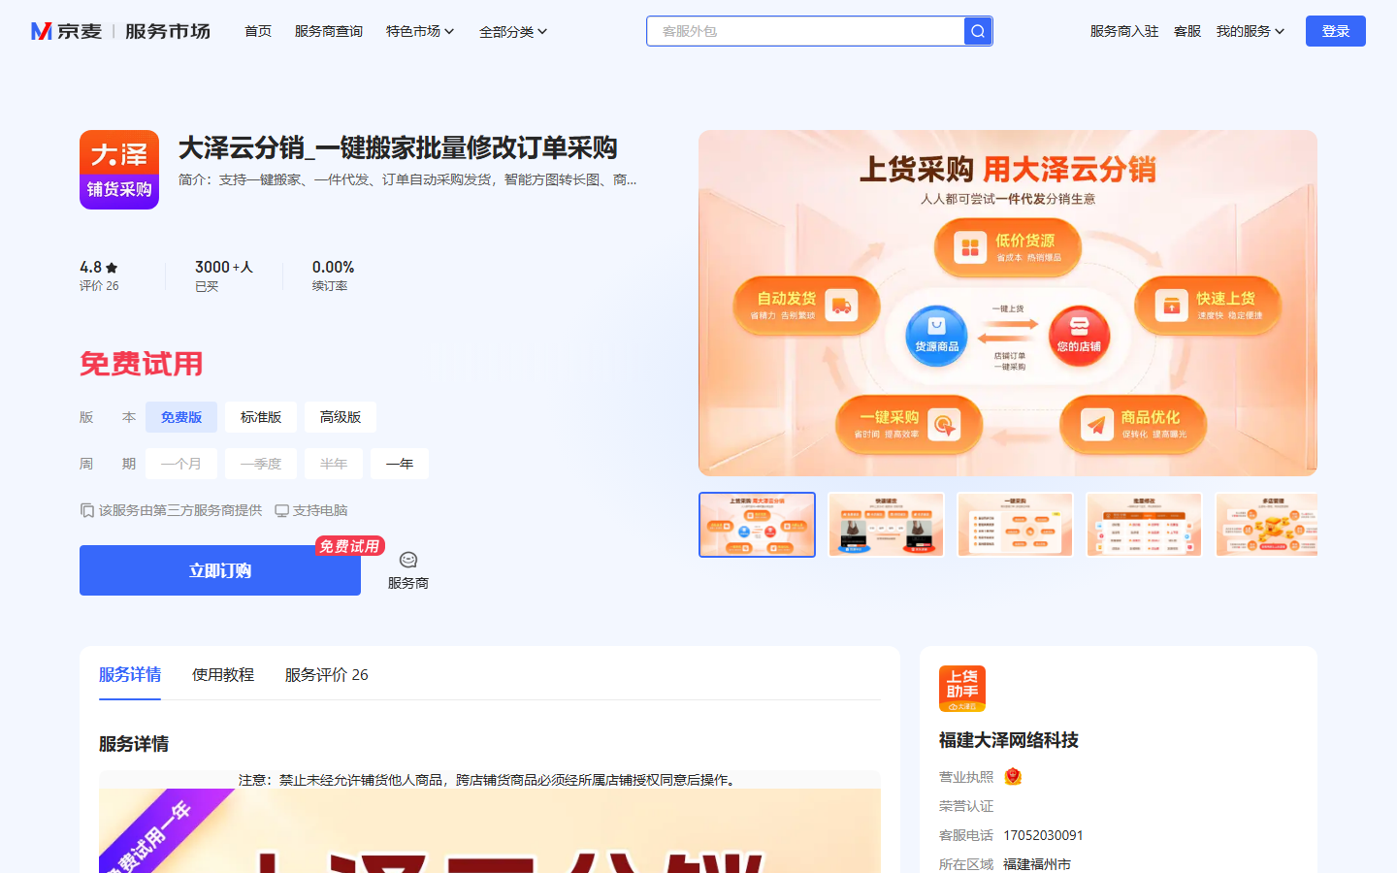This screenshot has width=1397, height=873.
Task: Click the search magnifier button
Action: [x=978, y=31]
